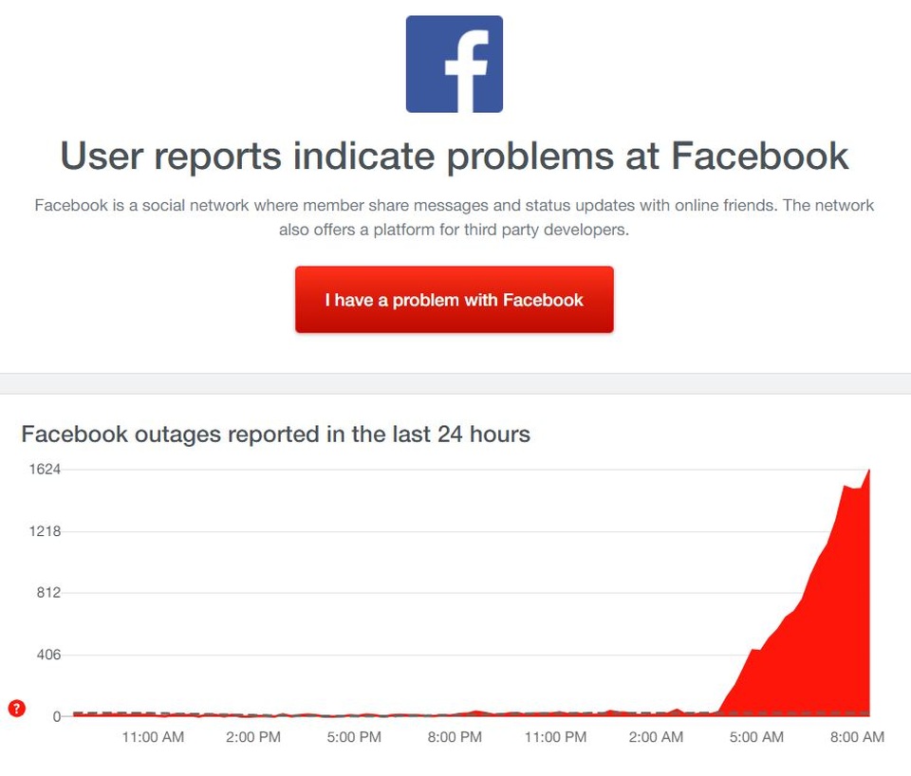Select the 11:00 PM time marker
Screen dimensions: 911x776
[555, 737]
